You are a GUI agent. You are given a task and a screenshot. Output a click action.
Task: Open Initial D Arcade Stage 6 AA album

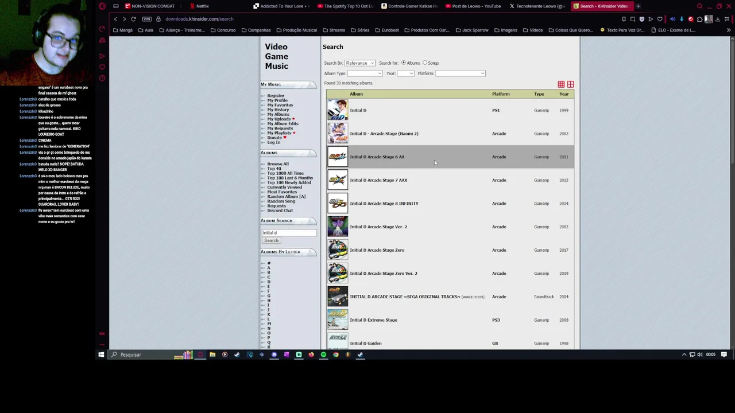(377, 157)
